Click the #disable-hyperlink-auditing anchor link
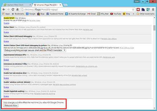 [45, 94]
